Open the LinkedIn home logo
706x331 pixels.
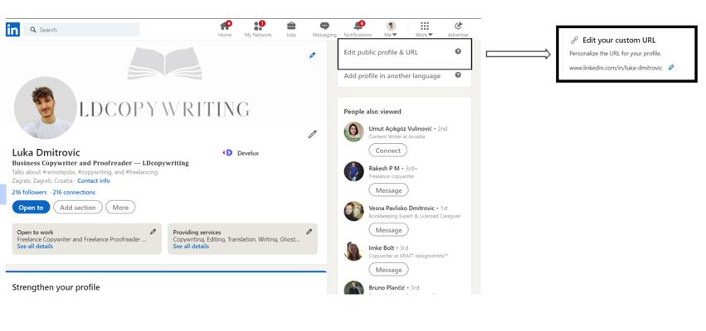(12, 30)
